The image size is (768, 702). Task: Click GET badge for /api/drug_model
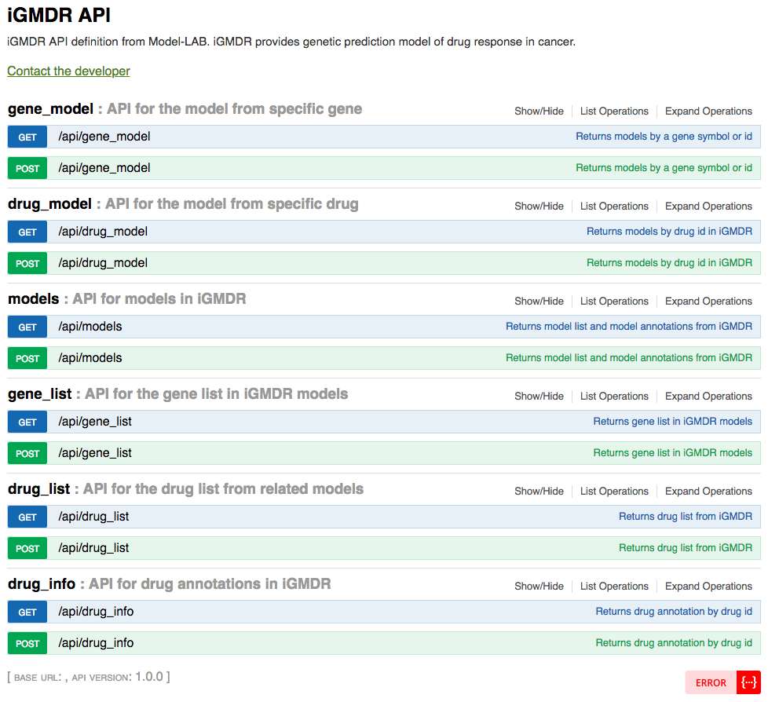tap(27, 232)
